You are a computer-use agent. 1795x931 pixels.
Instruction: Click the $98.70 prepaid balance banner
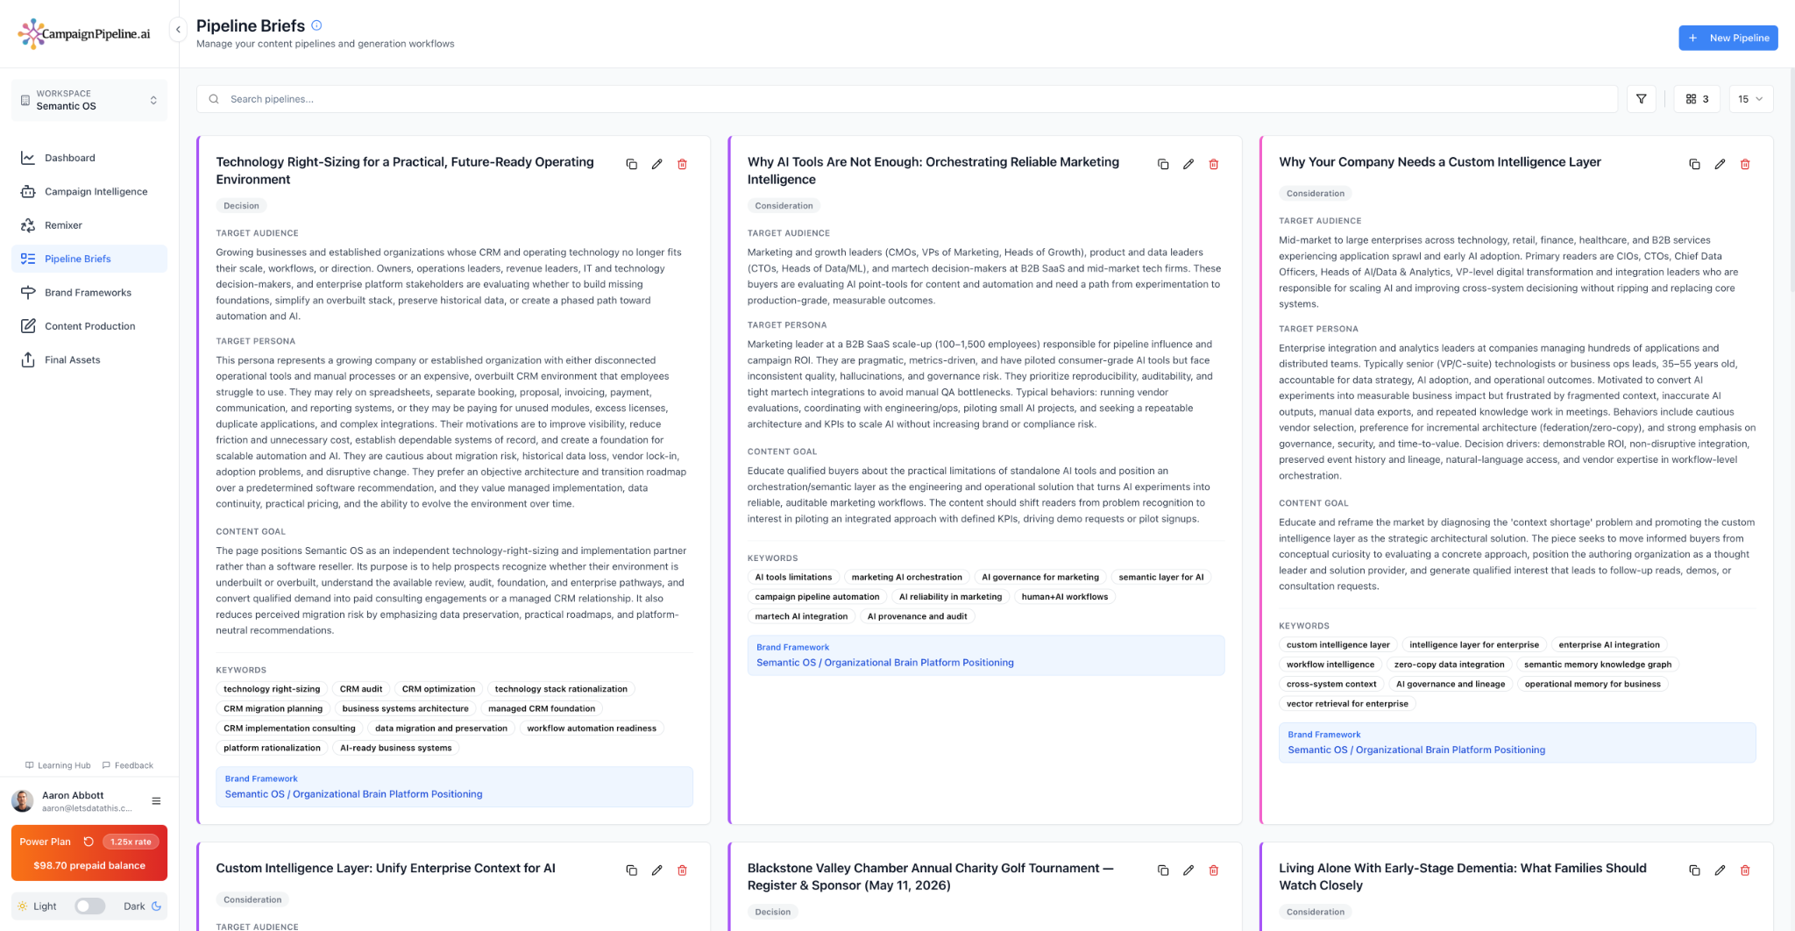[x=89, y=865]
